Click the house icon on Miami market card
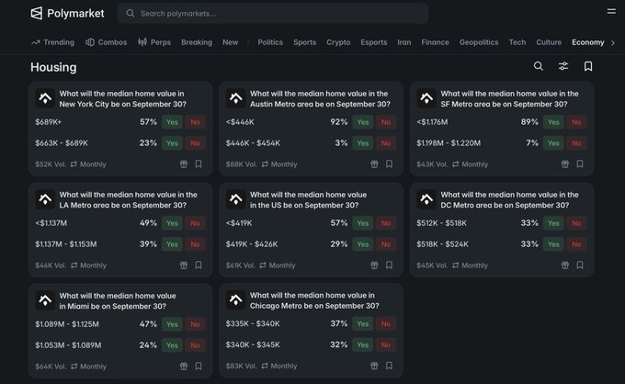The width and height of the screenshot is (625, 384). coord(45,300)
